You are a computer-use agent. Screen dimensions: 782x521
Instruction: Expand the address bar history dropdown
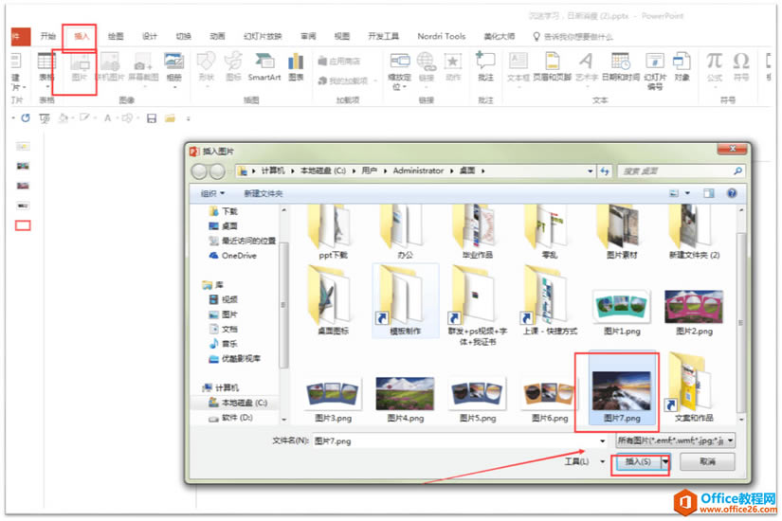point(591,171)
